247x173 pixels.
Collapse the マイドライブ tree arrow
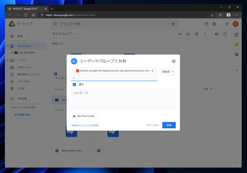tap(8, 46)
